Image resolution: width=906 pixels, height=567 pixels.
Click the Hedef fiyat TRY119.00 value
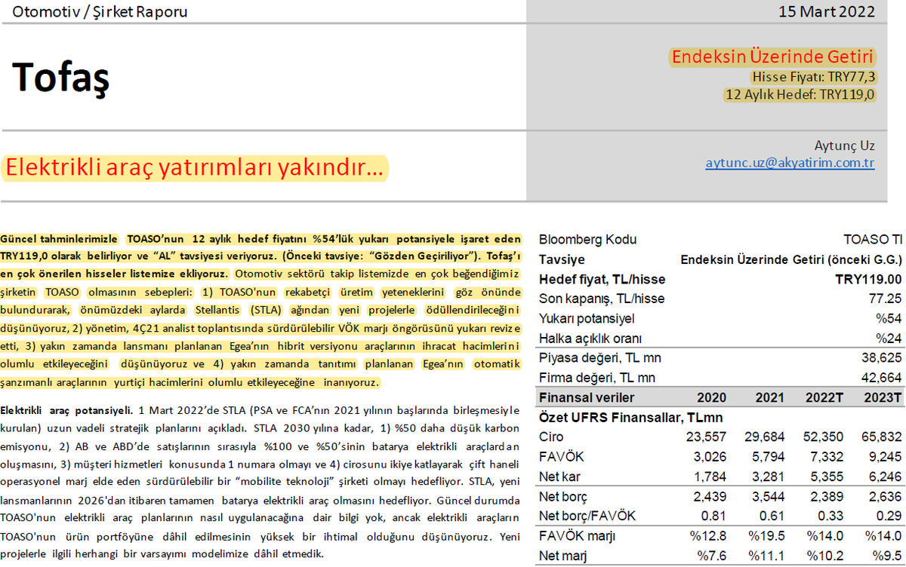coord(868,279)
